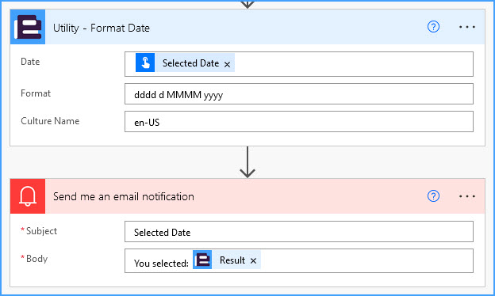Viewport: 495px width, 296px height.
Task: Click the connector icon in the Result token
Action: coord(202,260)
